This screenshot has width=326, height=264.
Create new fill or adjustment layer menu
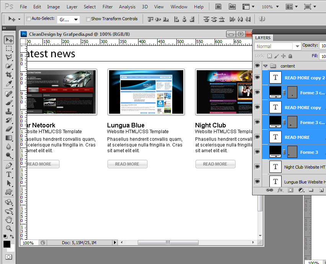[x=301, y=190]
